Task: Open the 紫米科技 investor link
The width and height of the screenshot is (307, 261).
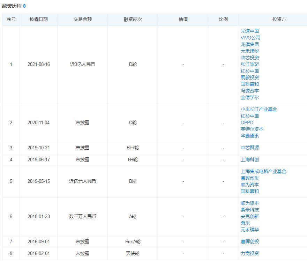Action: pos(249,210)
